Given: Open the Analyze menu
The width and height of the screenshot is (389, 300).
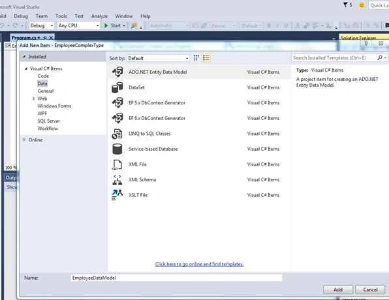Looking at the screenshot, I should pyautogui.click(x=99, y=16).
